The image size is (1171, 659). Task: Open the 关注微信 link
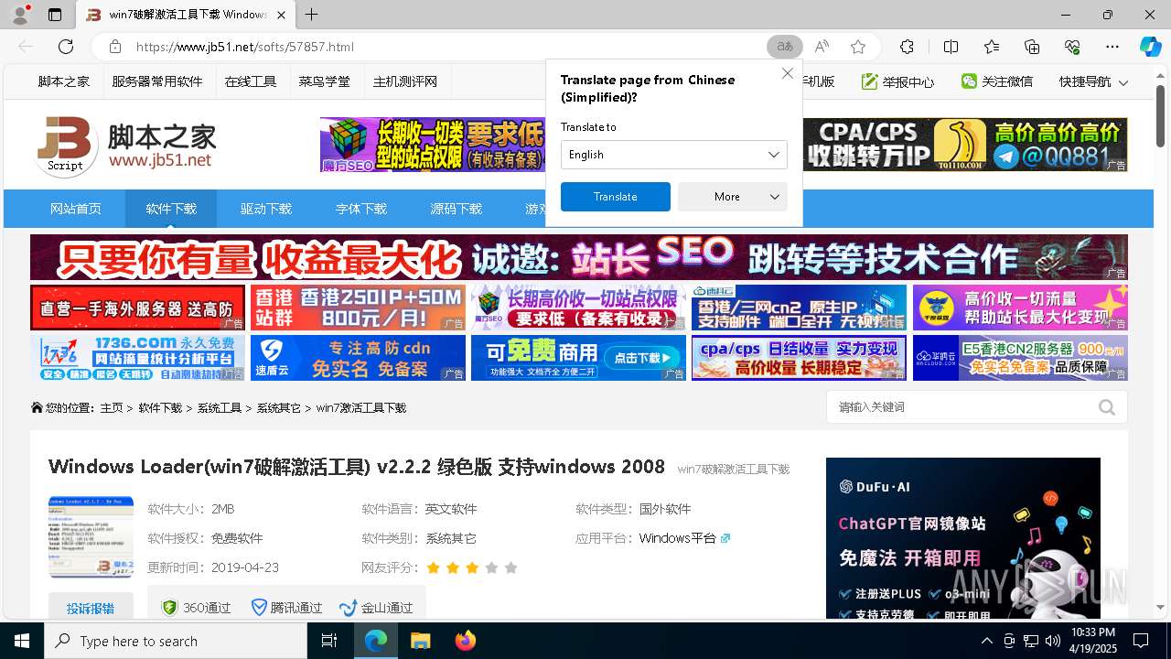pos(997,81)
